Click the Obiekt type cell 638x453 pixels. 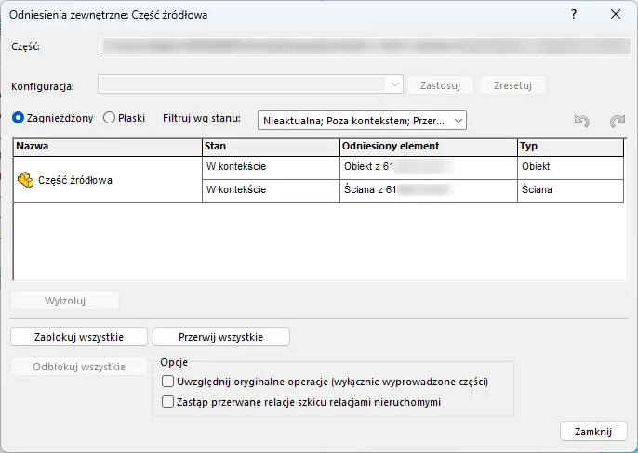coord(570,167)
